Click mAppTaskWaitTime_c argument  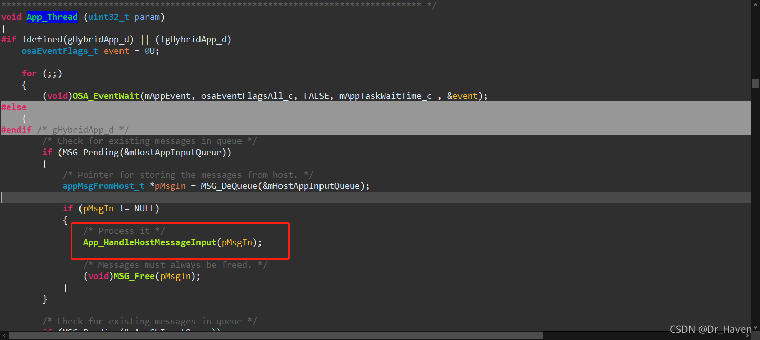(386, 96)
